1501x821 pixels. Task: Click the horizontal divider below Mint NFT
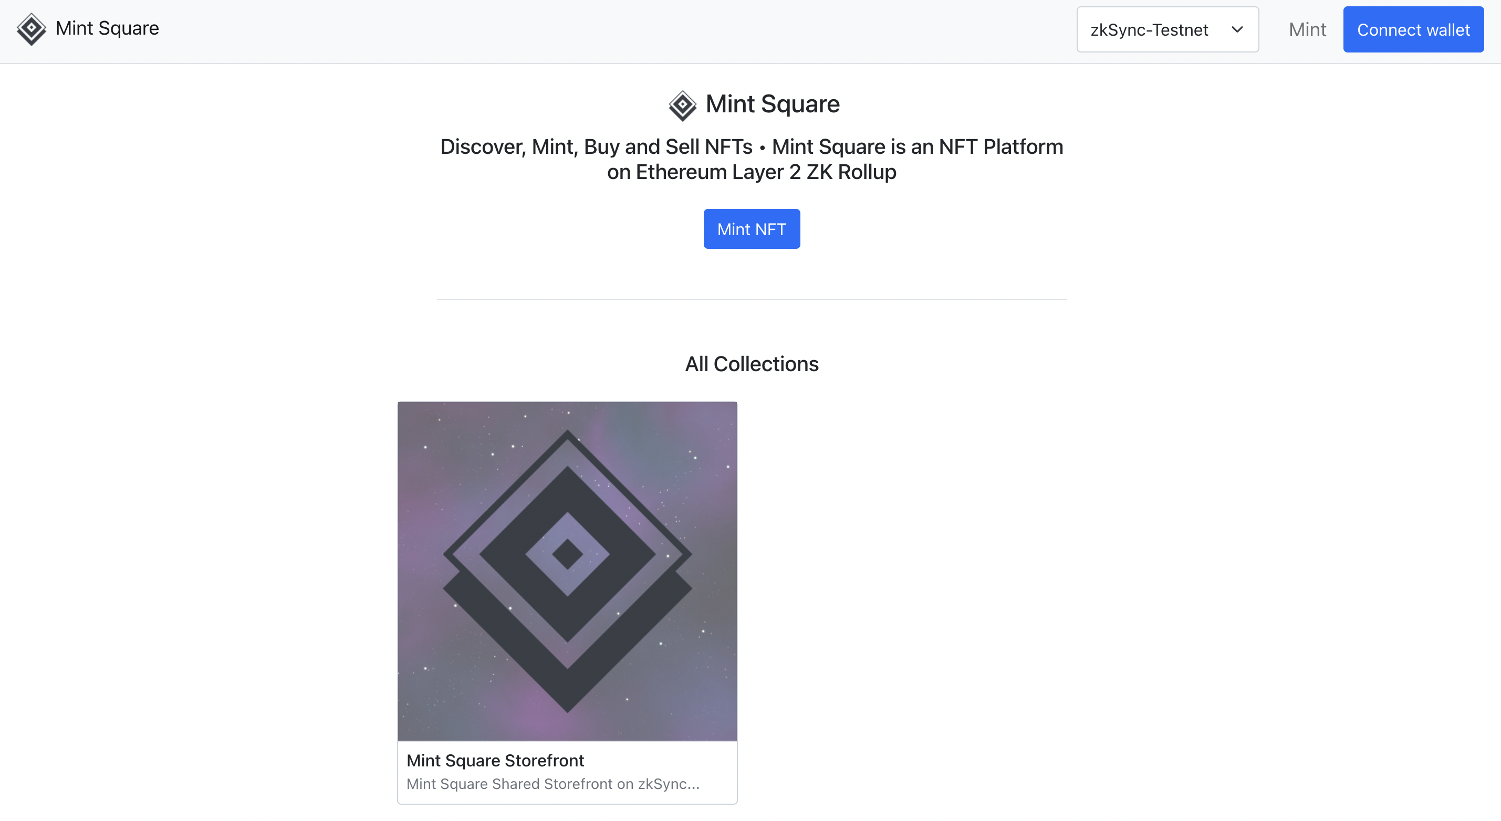click(752, 300)
